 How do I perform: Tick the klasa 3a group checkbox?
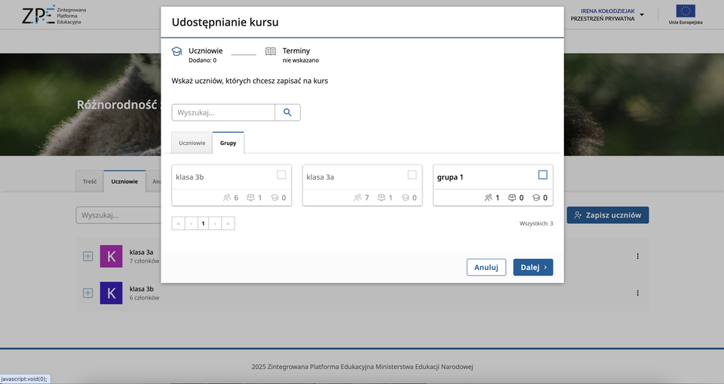(x=412, y=175)
